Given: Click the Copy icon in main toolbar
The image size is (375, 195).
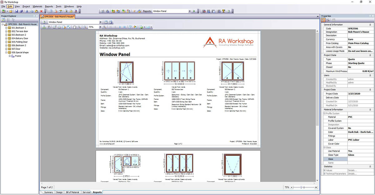Looking at the screenshot, I should click(x=32, y=11).
